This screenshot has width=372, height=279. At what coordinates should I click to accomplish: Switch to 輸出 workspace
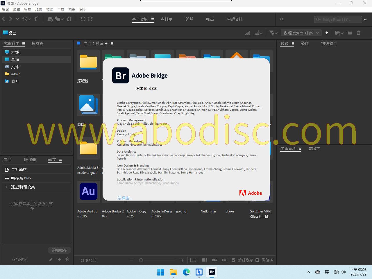pyautogui.click(x=210, y=19)
